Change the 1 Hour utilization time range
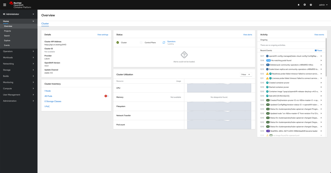Screen dimensions: 331x173 (x=246, y=75)
